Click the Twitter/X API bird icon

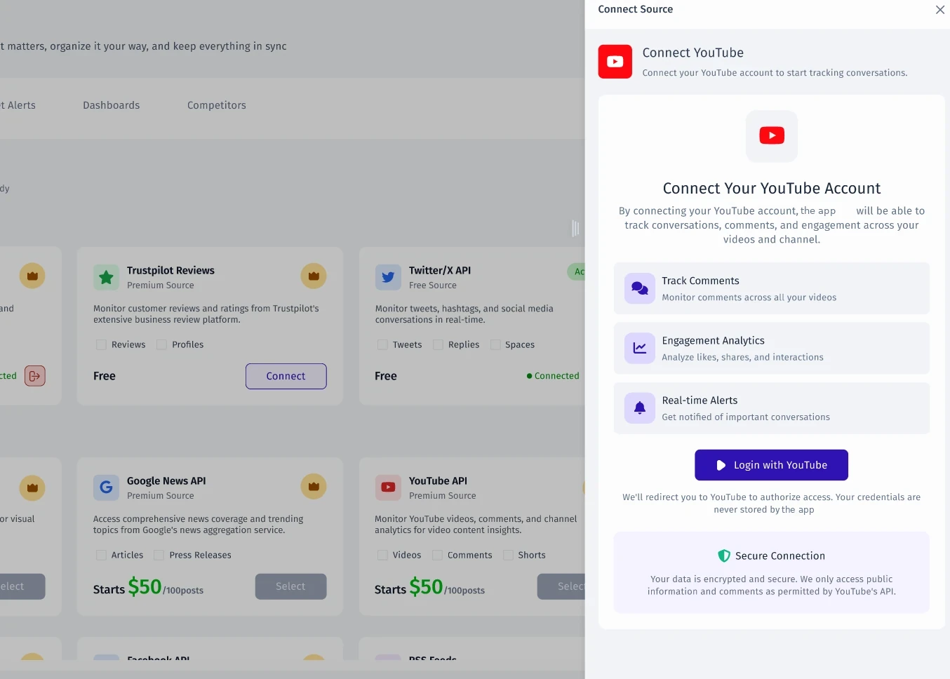click(x=388, y=277)
